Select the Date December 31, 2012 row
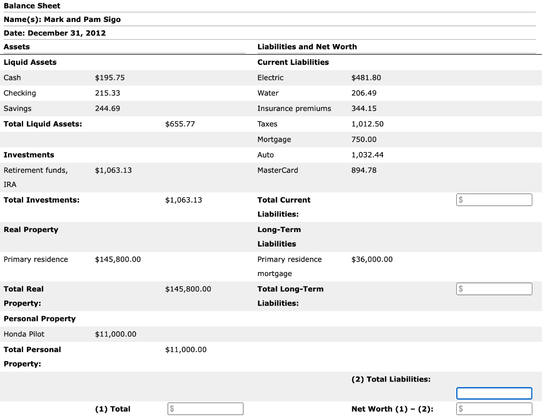This screenshot has width=549, height=418. pyautogui.click(x=55, y=33)
